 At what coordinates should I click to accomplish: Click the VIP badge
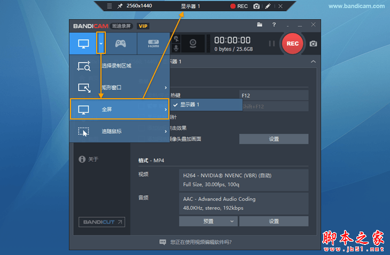pos(143,26)
